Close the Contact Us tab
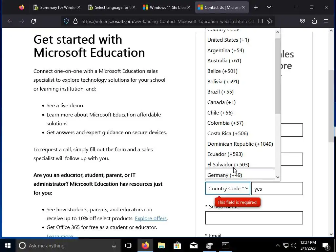This screenshot has width=336, height=252. point(243,7)
